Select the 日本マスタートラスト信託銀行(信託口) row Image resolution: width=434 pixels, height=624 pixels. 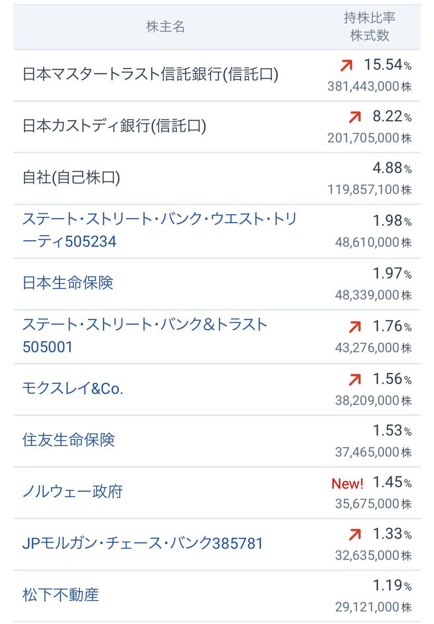point(217,75)
